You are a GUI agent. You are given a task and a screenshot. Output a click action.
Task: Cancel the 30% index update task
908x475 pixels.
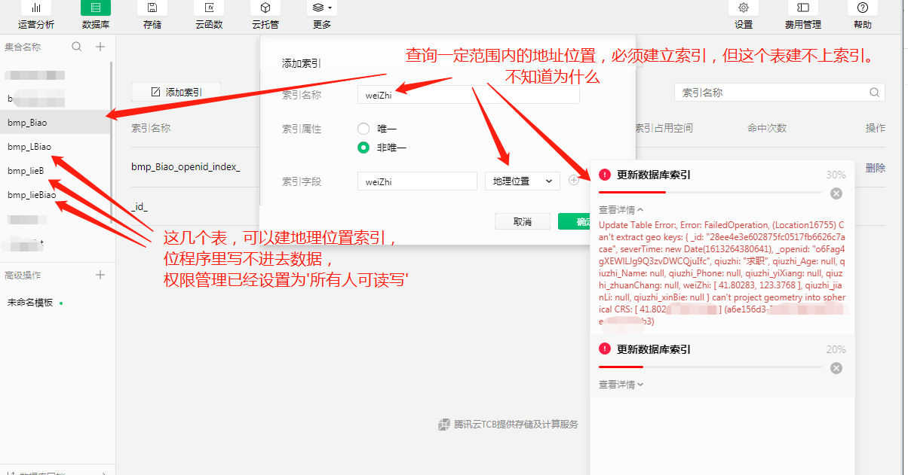click(836, 193)
